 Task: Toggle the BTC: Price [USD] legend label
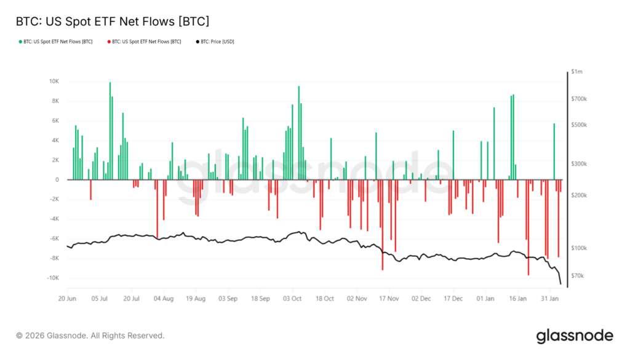[218, 42]
